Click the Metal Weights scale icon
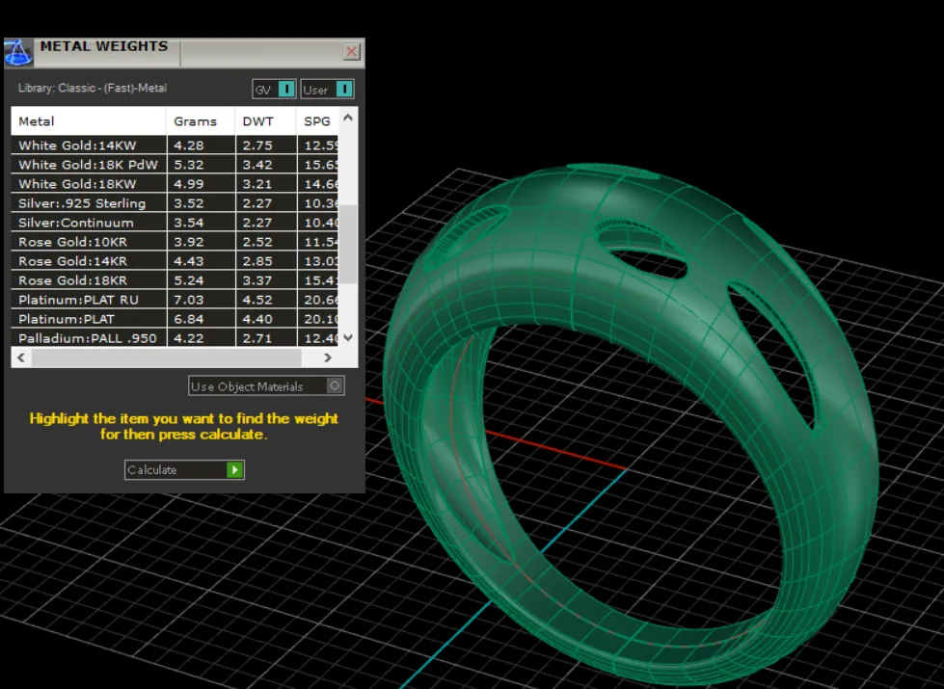 18,52
